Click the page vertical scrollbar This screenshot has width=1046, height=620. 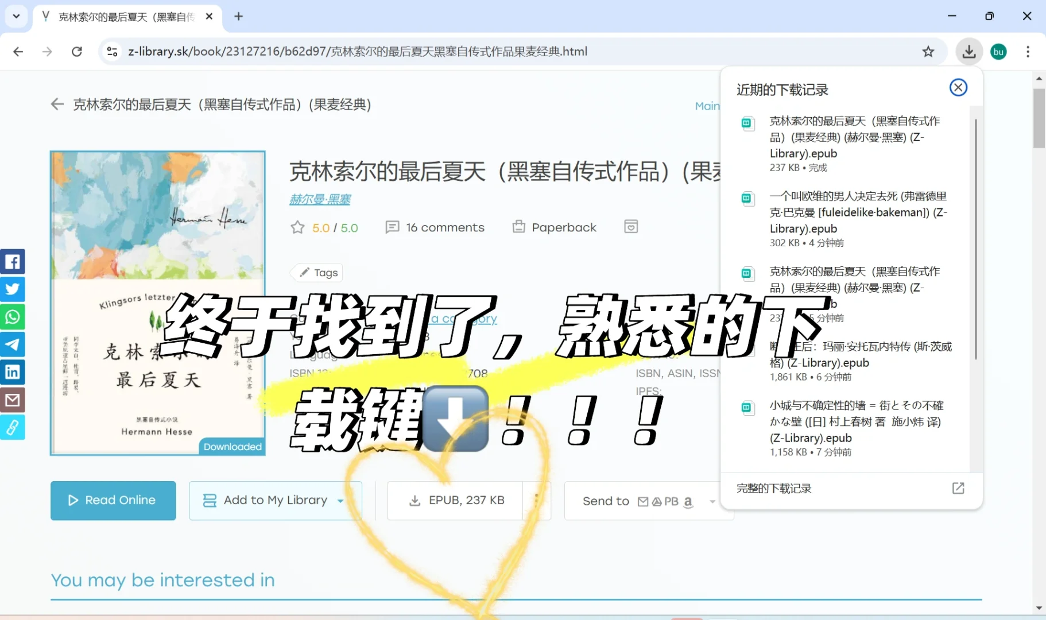1039,119
